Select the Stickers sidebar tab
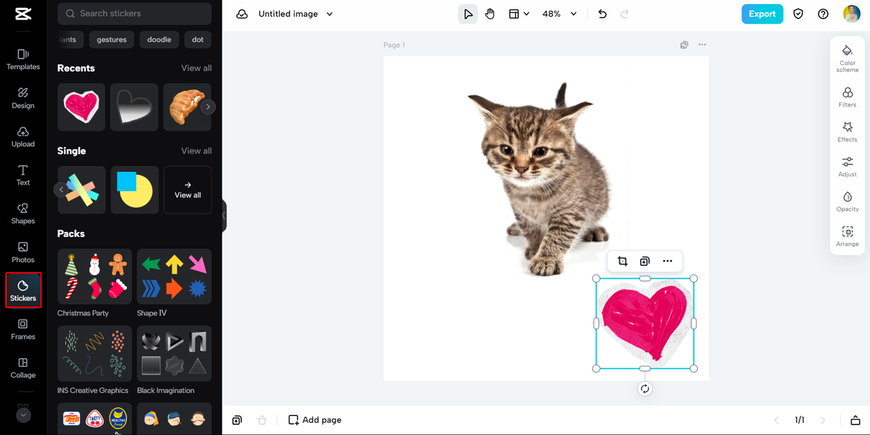The image size is (870, 435). pyautogui.click(x=23, y=290)
